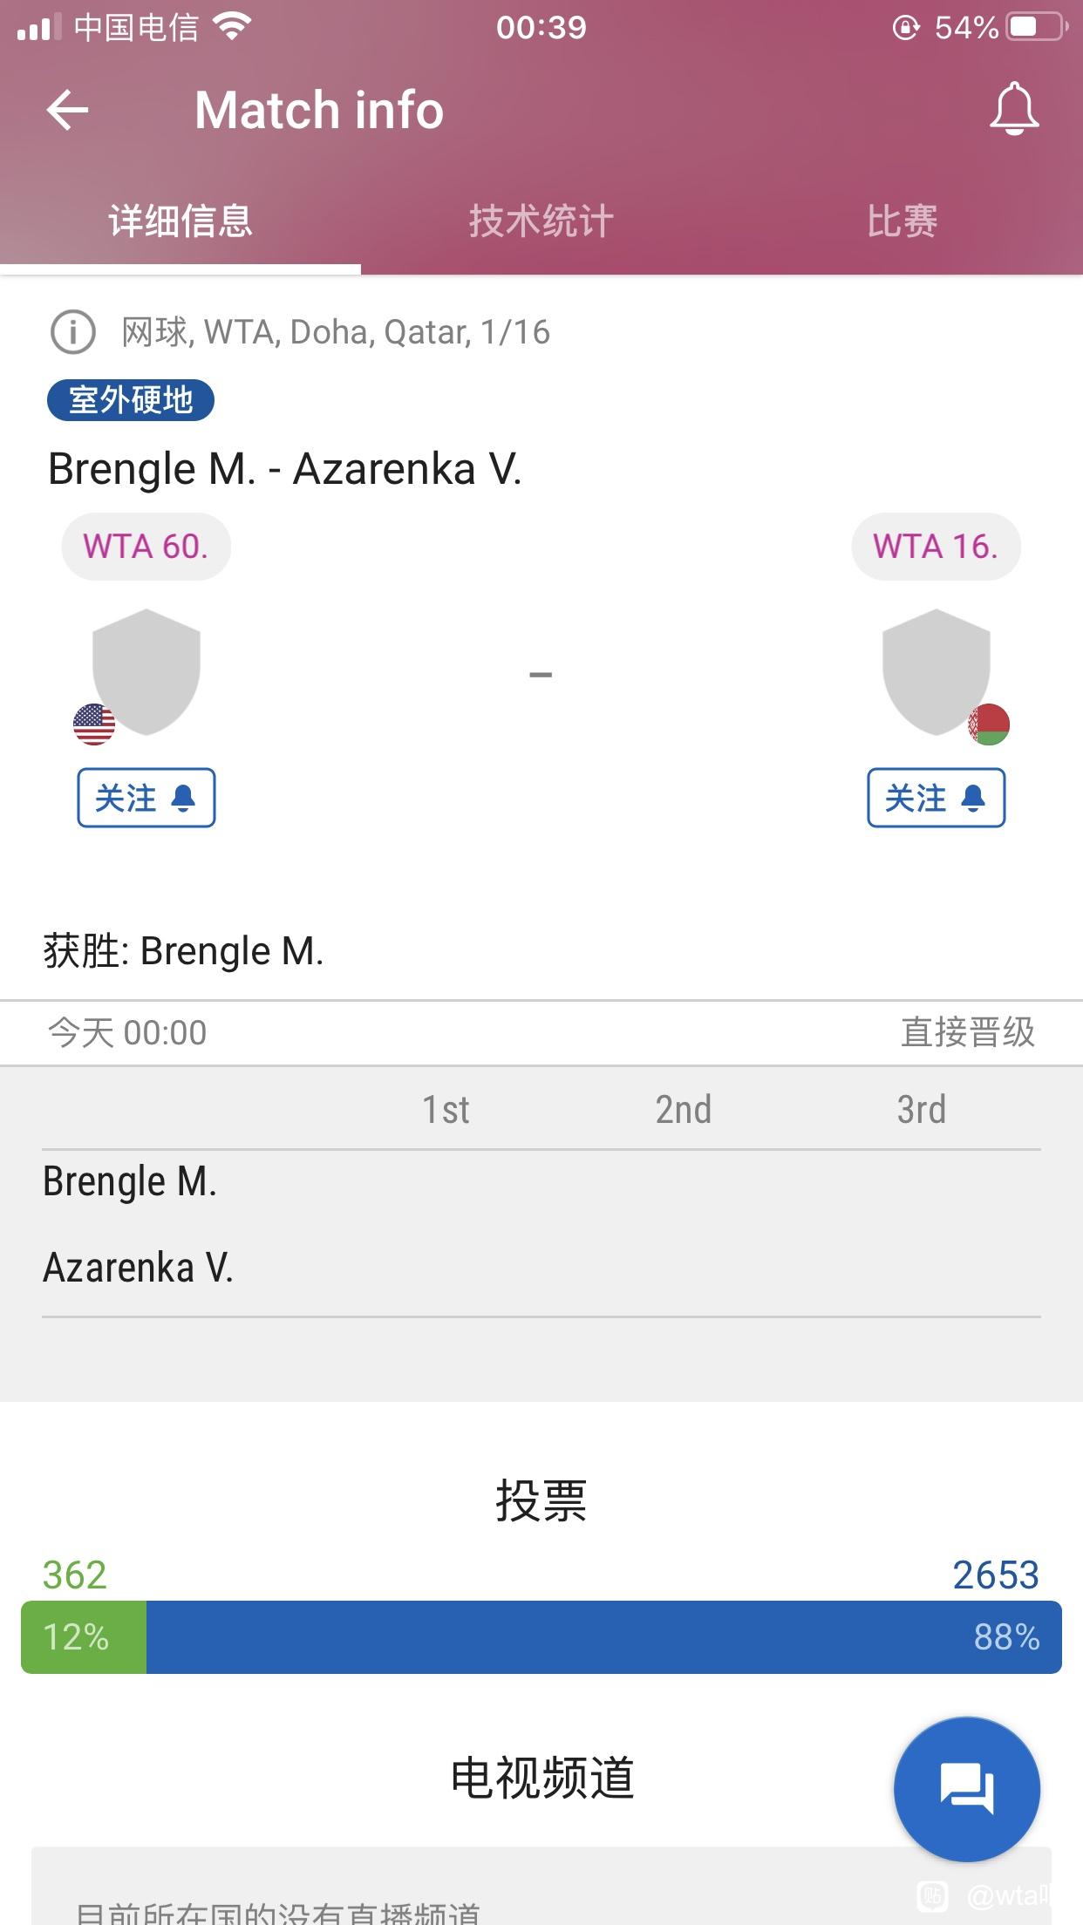1083x1925 pixels.
Task: Tap Brengle's gray shield avatar
Action: (146, 671)
